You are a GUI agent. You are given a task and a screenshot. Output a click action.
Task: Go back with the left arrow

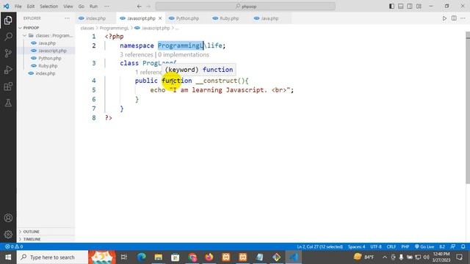click(x=139, y=6)
